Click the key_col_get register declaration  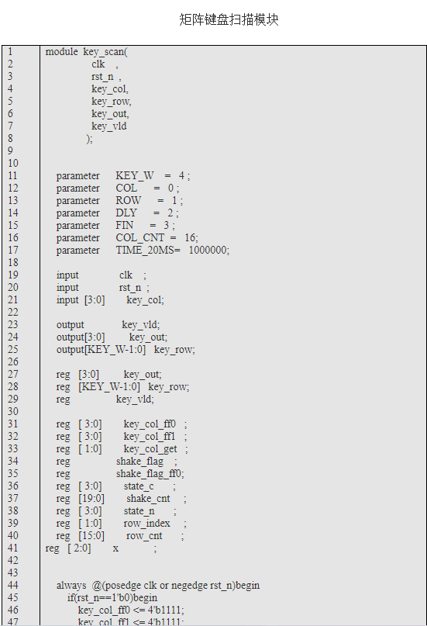tap(122, 448)
